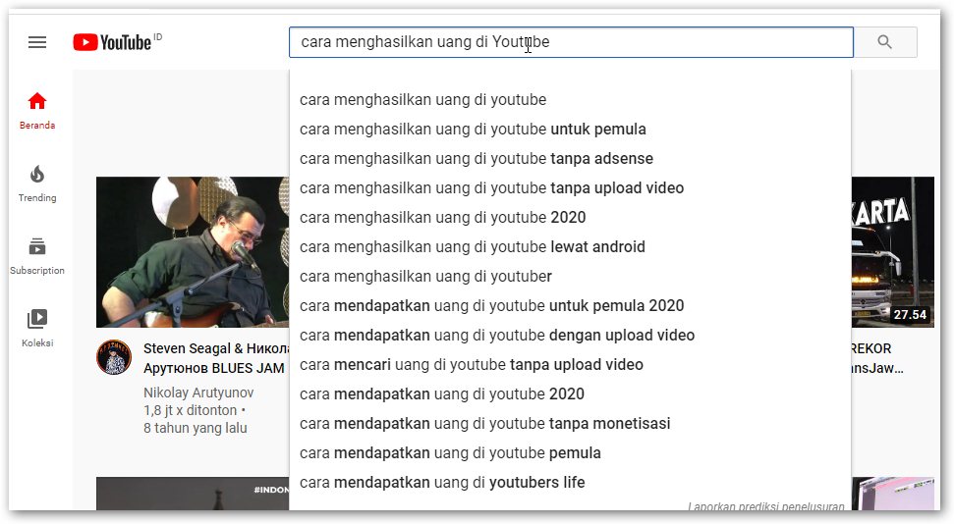Open the hamburger guide menu
The width and height of the screenshot is (954, 524).
pyautogui.click(x=37, y=42)
